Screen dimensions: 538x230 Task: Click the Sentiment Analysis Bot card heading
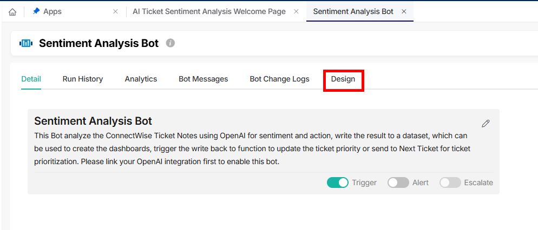point(93,121)
